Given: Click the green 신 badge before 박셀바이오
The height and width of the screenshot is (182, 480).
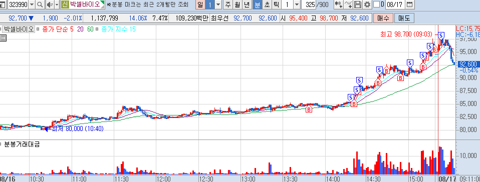Looking at the screenshot, I should point(65,4).
